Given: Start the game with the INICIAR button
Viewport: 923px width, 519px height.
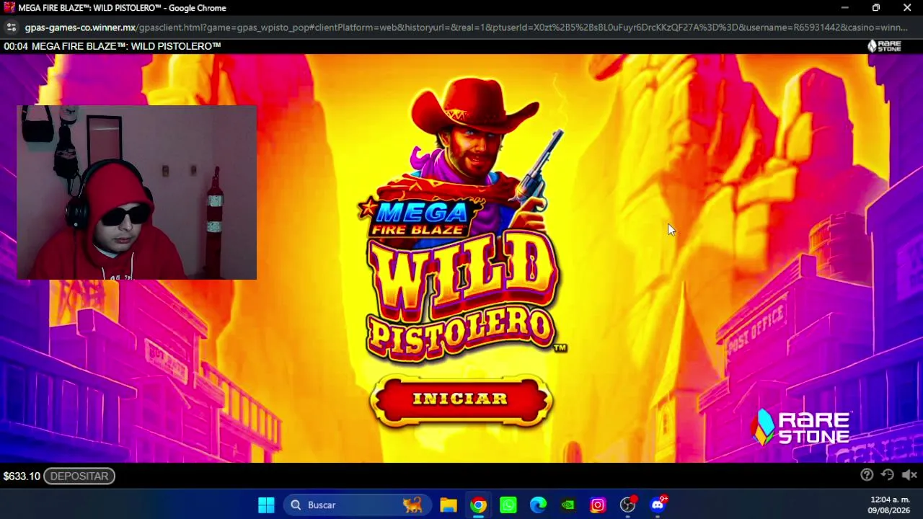Looking at the screenshot, I should [461, 400].
